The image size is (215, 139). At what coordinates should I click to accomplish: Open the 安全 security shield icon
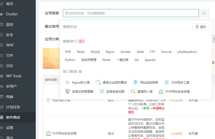pos(2,35)
